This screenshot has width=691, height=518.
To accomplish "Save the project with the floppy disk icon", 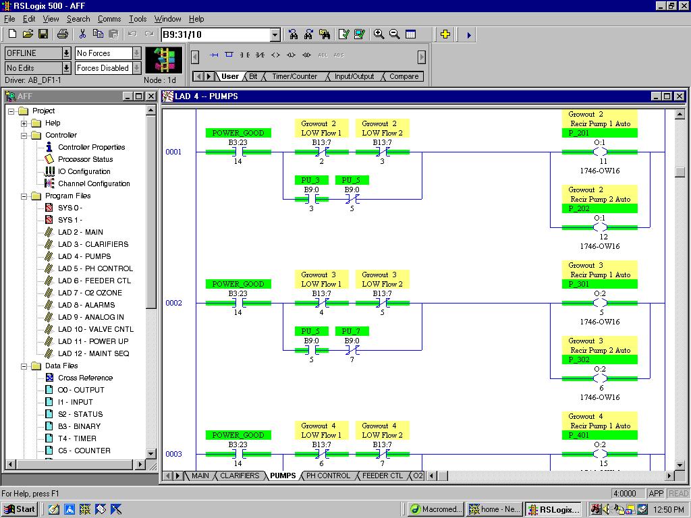I will (43, 34).
